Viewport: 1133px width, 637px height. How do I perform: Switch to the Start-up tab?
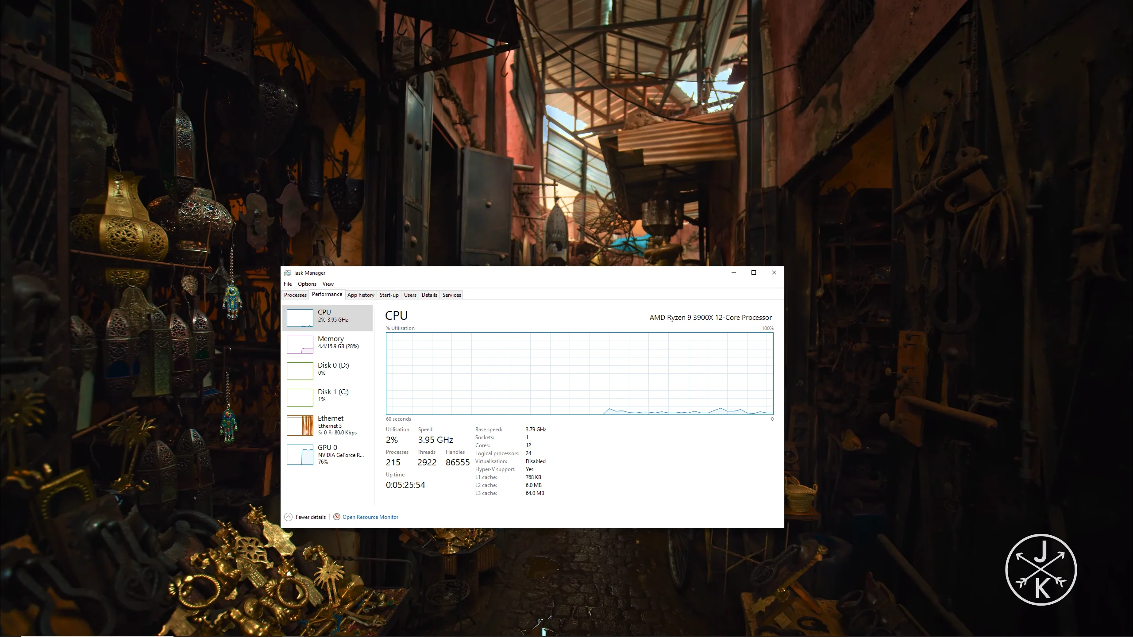tap(389, 295)
